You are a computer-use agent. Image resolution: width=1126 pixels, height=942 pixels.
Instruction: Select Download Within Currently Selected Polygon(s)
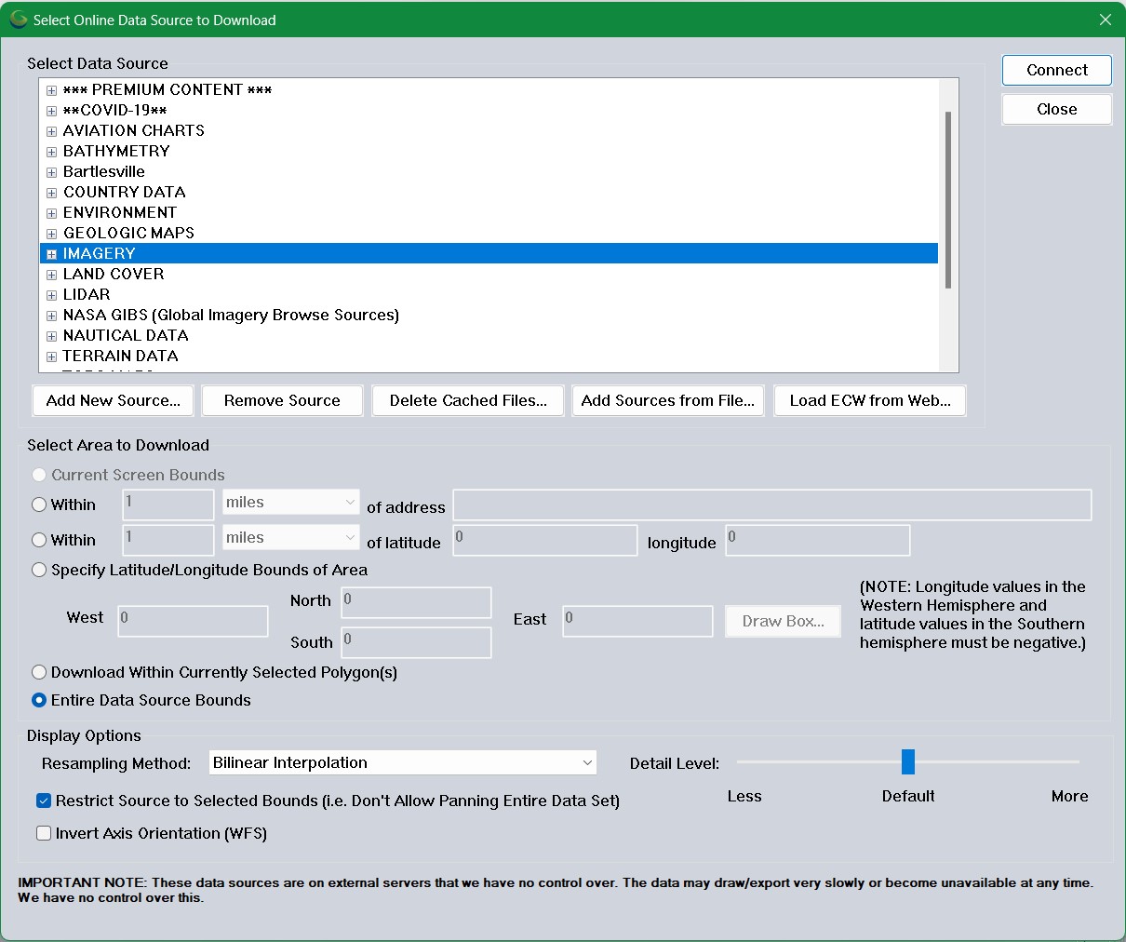[x=39, y=672]
